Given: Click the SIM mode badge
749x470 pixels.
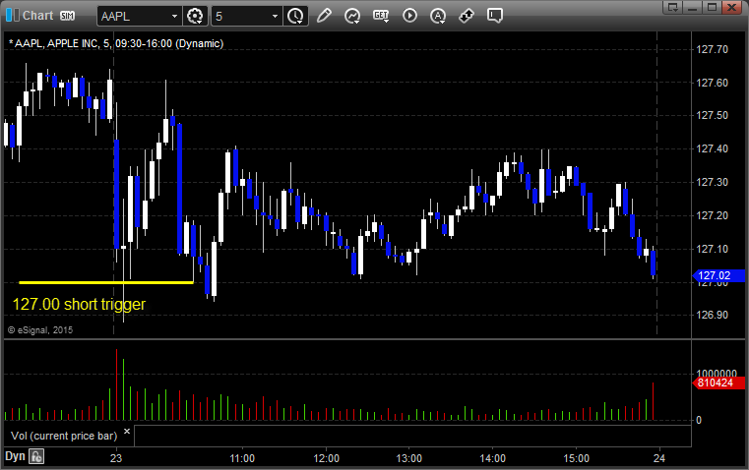Looking at the screenshot, I should pos(67,16).
